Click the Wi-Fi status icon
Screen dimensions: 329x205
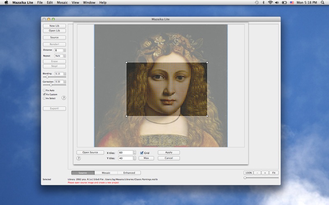270,2
